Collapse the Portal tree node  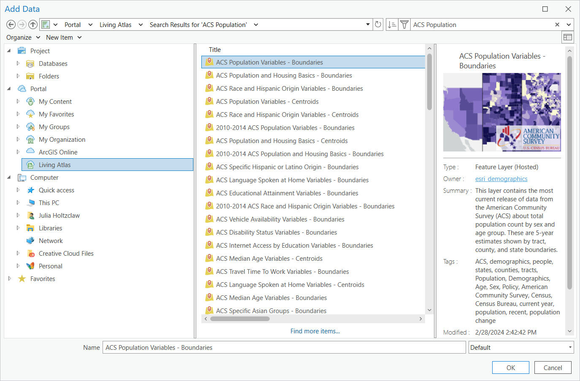click(9, 89)
